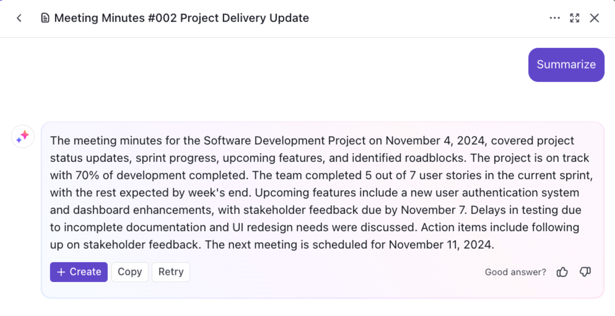Close the Meeting Minutes panel

594,18
